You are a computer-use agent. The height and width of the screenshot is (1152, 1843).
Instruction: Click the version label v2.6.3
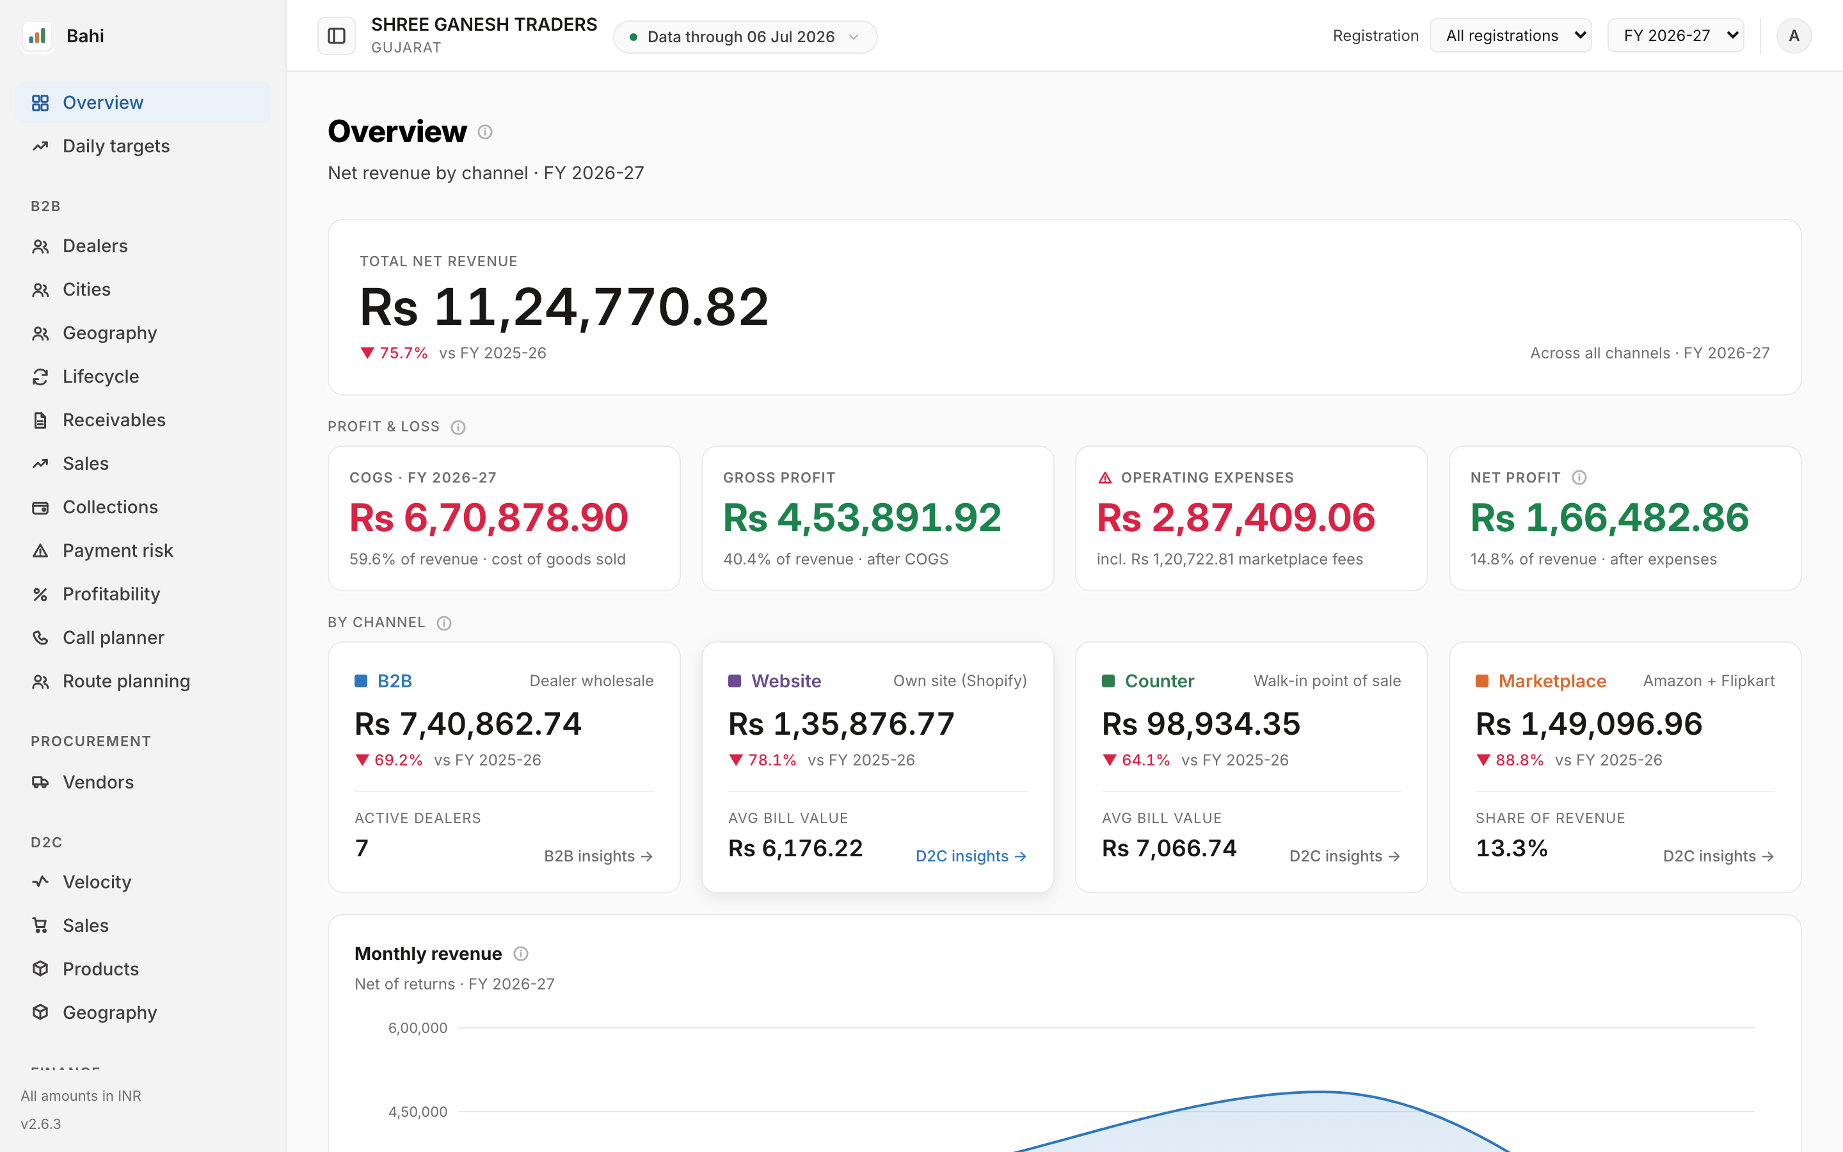coord(41,1124)
